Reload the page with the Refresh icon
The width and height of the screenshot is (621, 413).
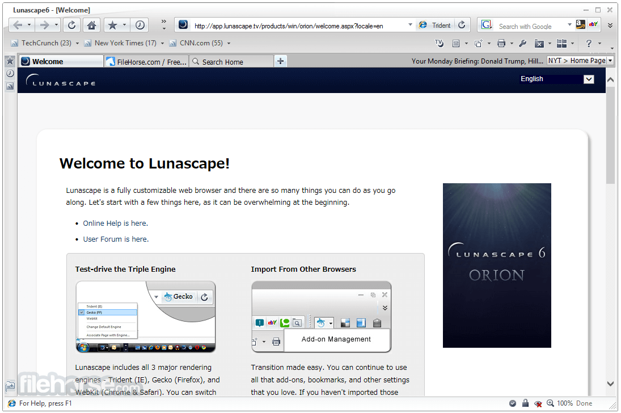tap(71, 25)
